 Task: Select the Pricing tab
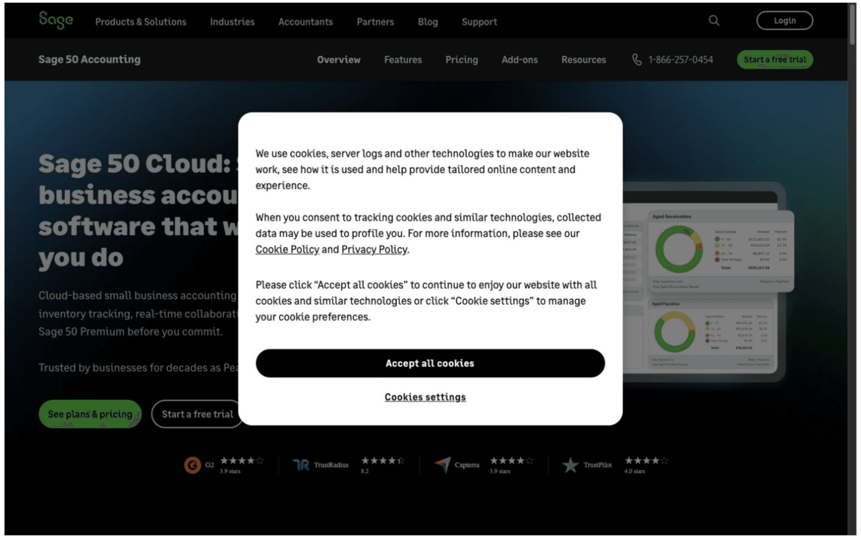[x=462, y=59]
